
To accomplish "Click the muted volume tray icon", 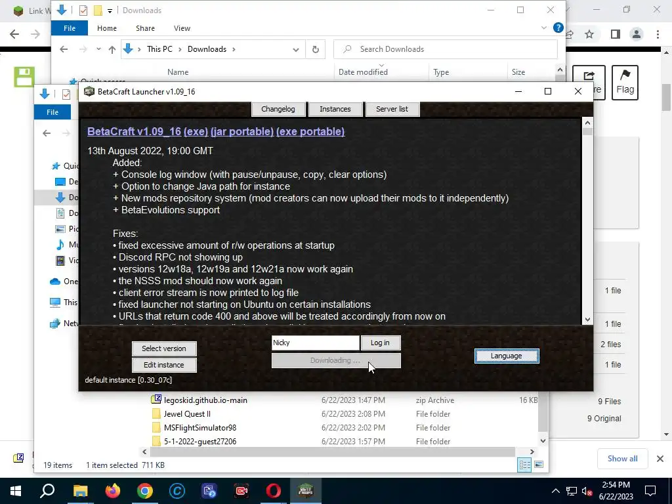I will tap(587, 491).
